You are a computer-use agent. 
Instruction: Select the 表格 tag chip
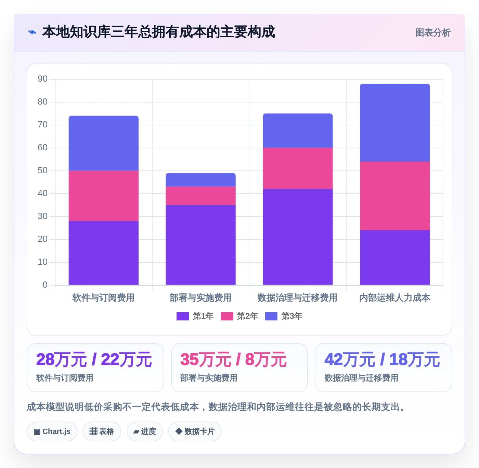[102, 431]
